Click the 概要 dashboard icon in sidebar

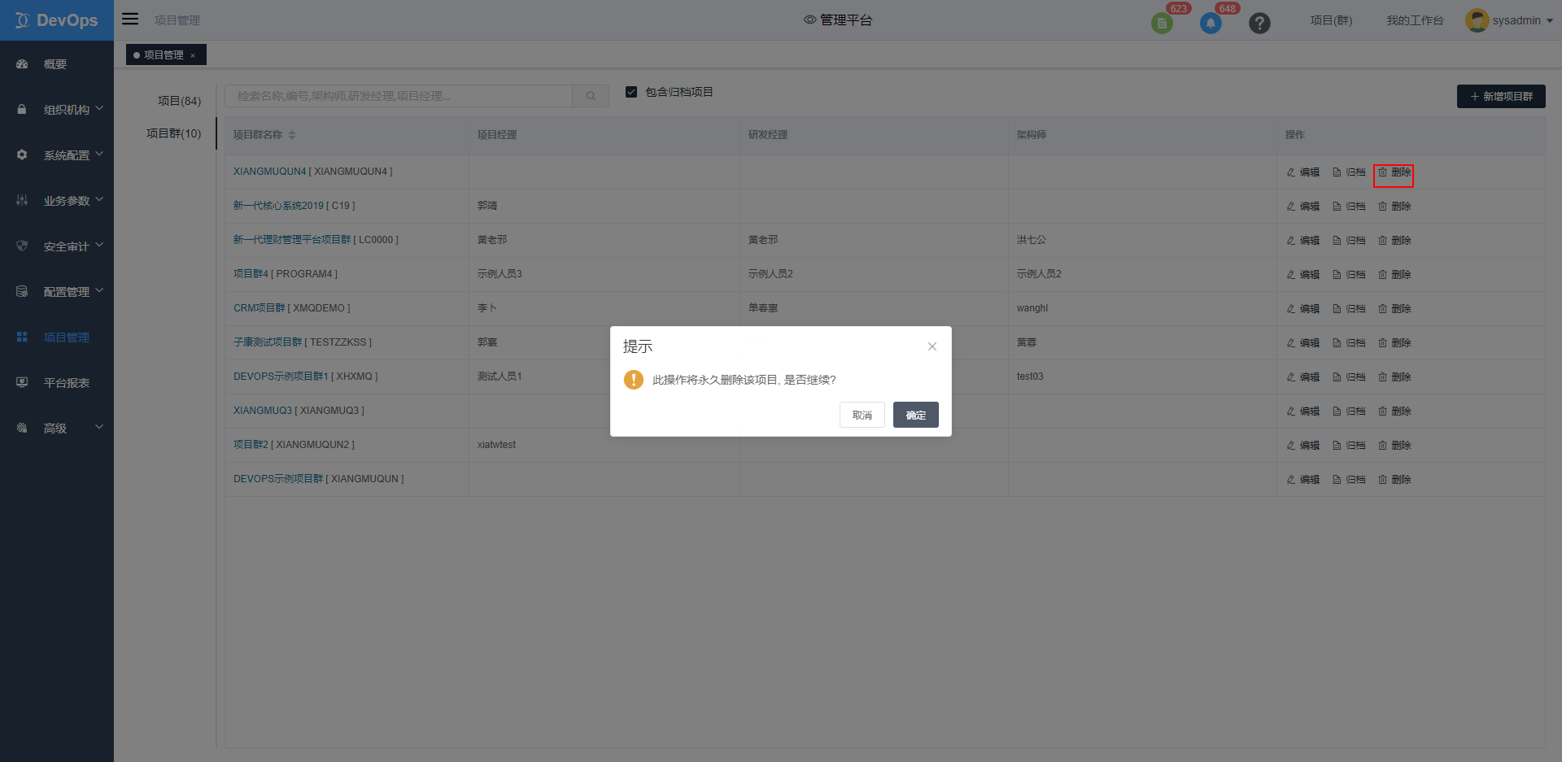(x=22, y=64)
